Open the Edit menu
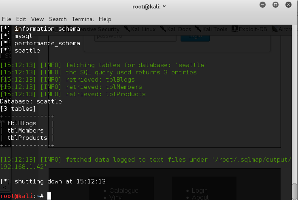Viewport: 298px width, 200px height. [x=21, y=19]
